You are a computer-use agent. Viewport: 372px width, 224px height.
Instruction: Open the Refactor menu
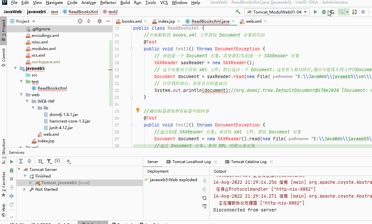click(x=108, y=3)
